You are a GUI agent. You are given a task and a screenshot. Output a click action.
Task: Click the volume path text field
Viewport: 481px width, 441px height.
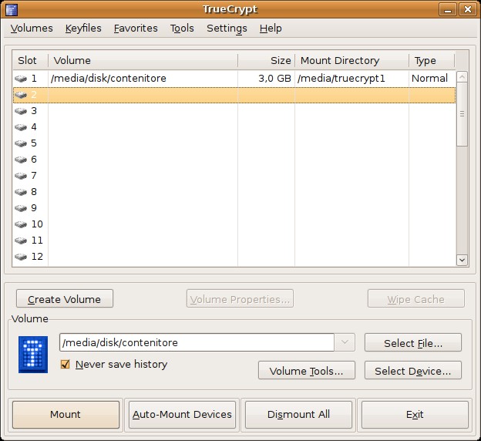[x=196, y=342]
